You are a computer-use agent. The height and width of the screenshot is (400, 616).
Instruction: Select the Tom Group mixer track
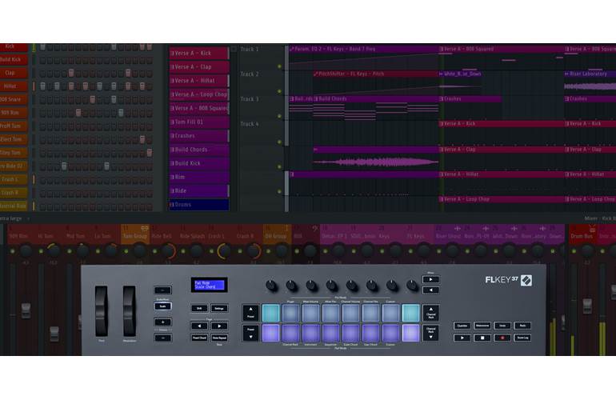tap(134, 236)
